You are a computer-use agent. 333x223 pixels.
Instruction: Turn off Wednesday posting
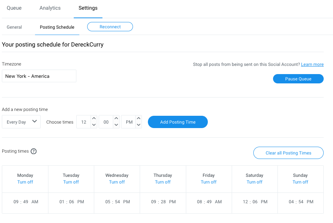[x=117, y=182]
